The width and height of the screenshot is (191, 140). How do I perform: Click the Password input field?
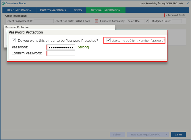tap(61, 47)
